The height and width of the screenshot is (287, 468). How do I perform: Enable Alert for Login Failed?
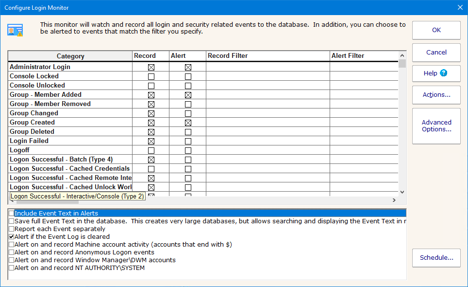(188, 141)
